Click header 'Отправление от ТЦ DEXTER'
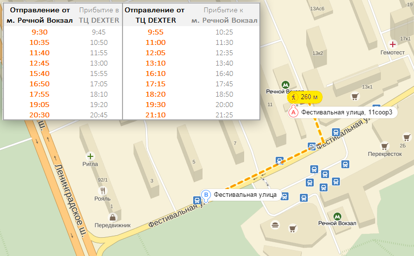 tap(155, 15)
